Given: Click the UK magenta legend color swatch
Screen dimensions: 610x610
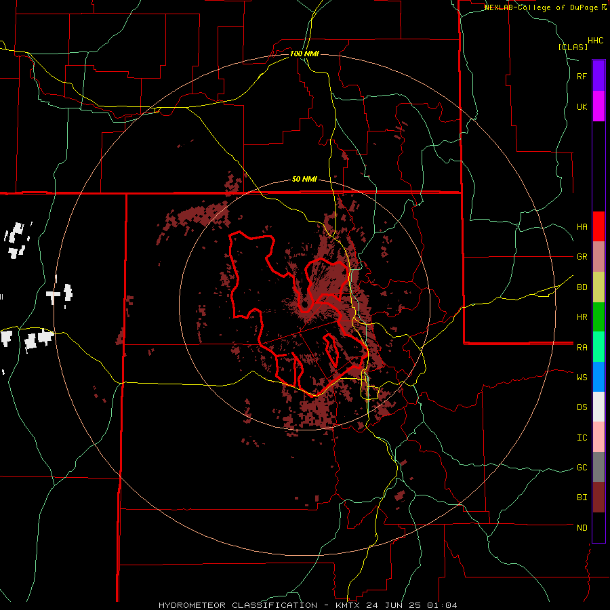Looking at the screenshot, I should click(598, 106).
